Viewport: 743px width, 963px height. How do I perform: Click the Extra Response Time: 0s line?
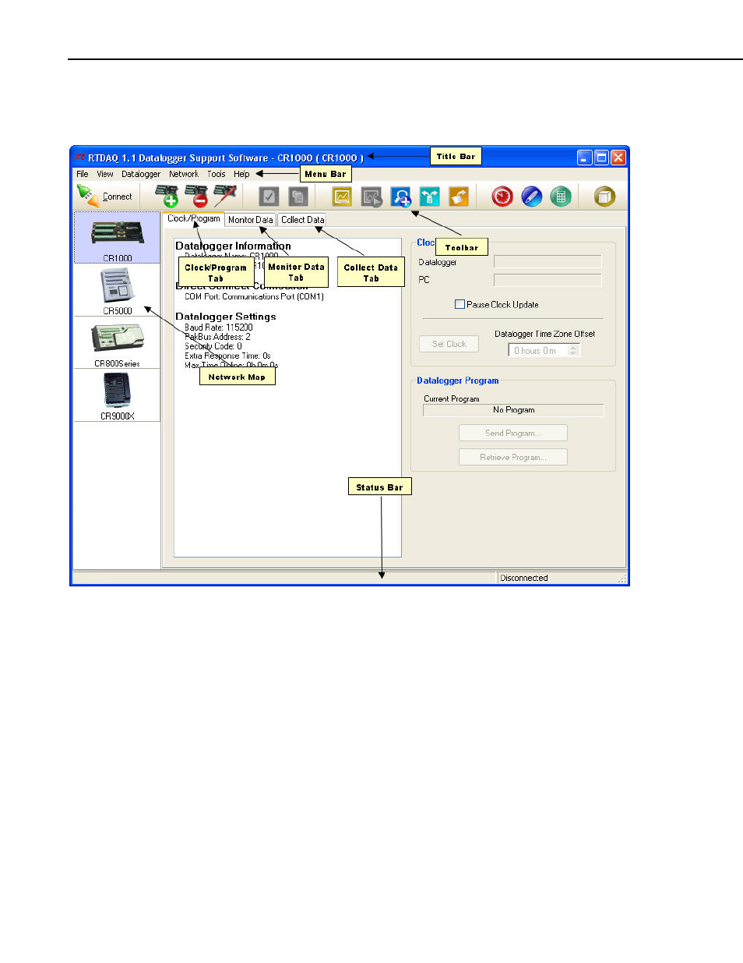(x=227, y=356)
